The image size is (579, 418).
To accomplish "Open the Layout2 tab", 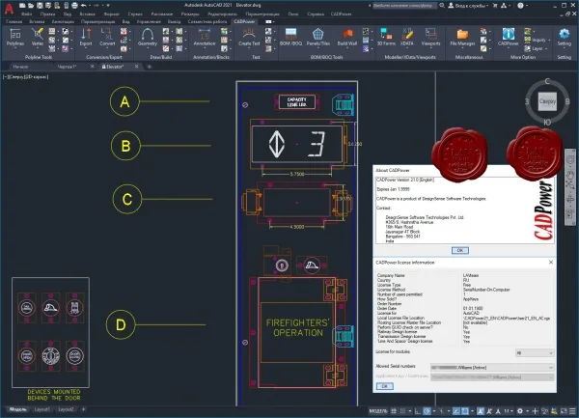I will pyautogui.click(x=66, y=409).
